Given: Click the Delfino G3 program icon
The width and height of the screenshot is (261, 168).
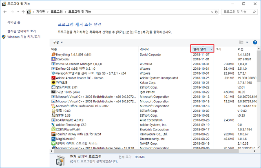Looking at the screenshot, I should click(x=53, y=69).
